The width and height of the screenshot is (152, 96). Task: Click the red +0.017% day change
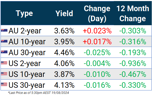point(97,42)
